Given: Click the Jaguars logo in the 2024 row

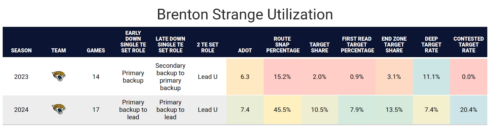Looking at the screenshot, I should (58, 109).
